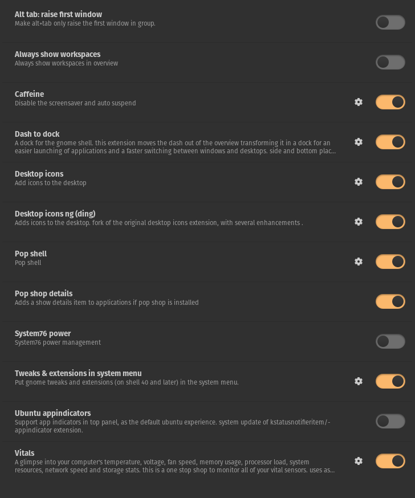
Task: Open settings for Tweaks & extensions in system menu
Action: [x=359, y=381]
